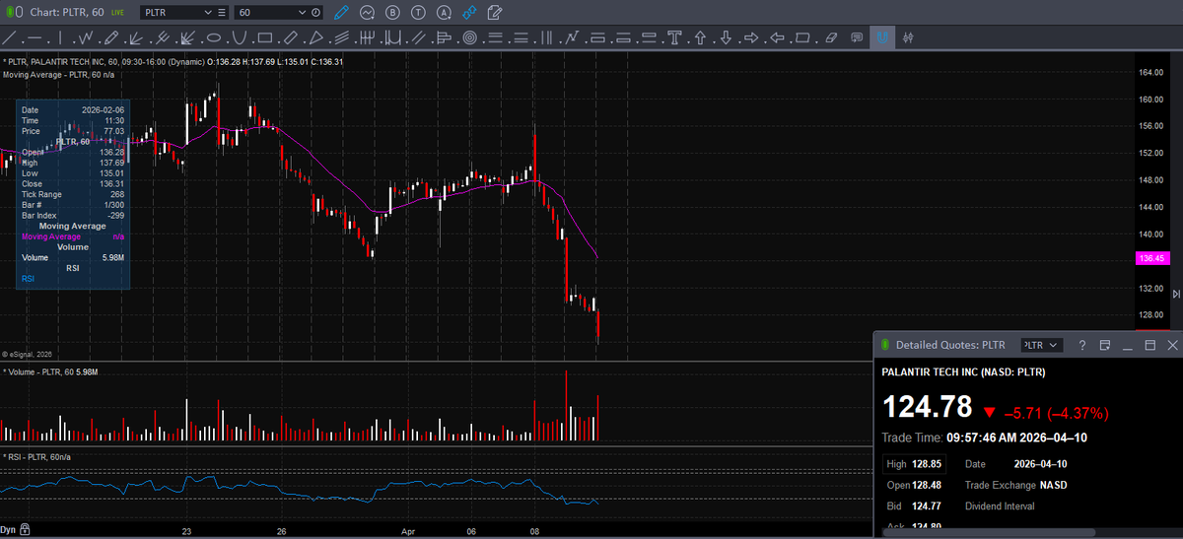Click the Volume - PLTR, 60 pane label
Image resolution: width=1183 pixels, height=539 pixels.
coord(51,371)
